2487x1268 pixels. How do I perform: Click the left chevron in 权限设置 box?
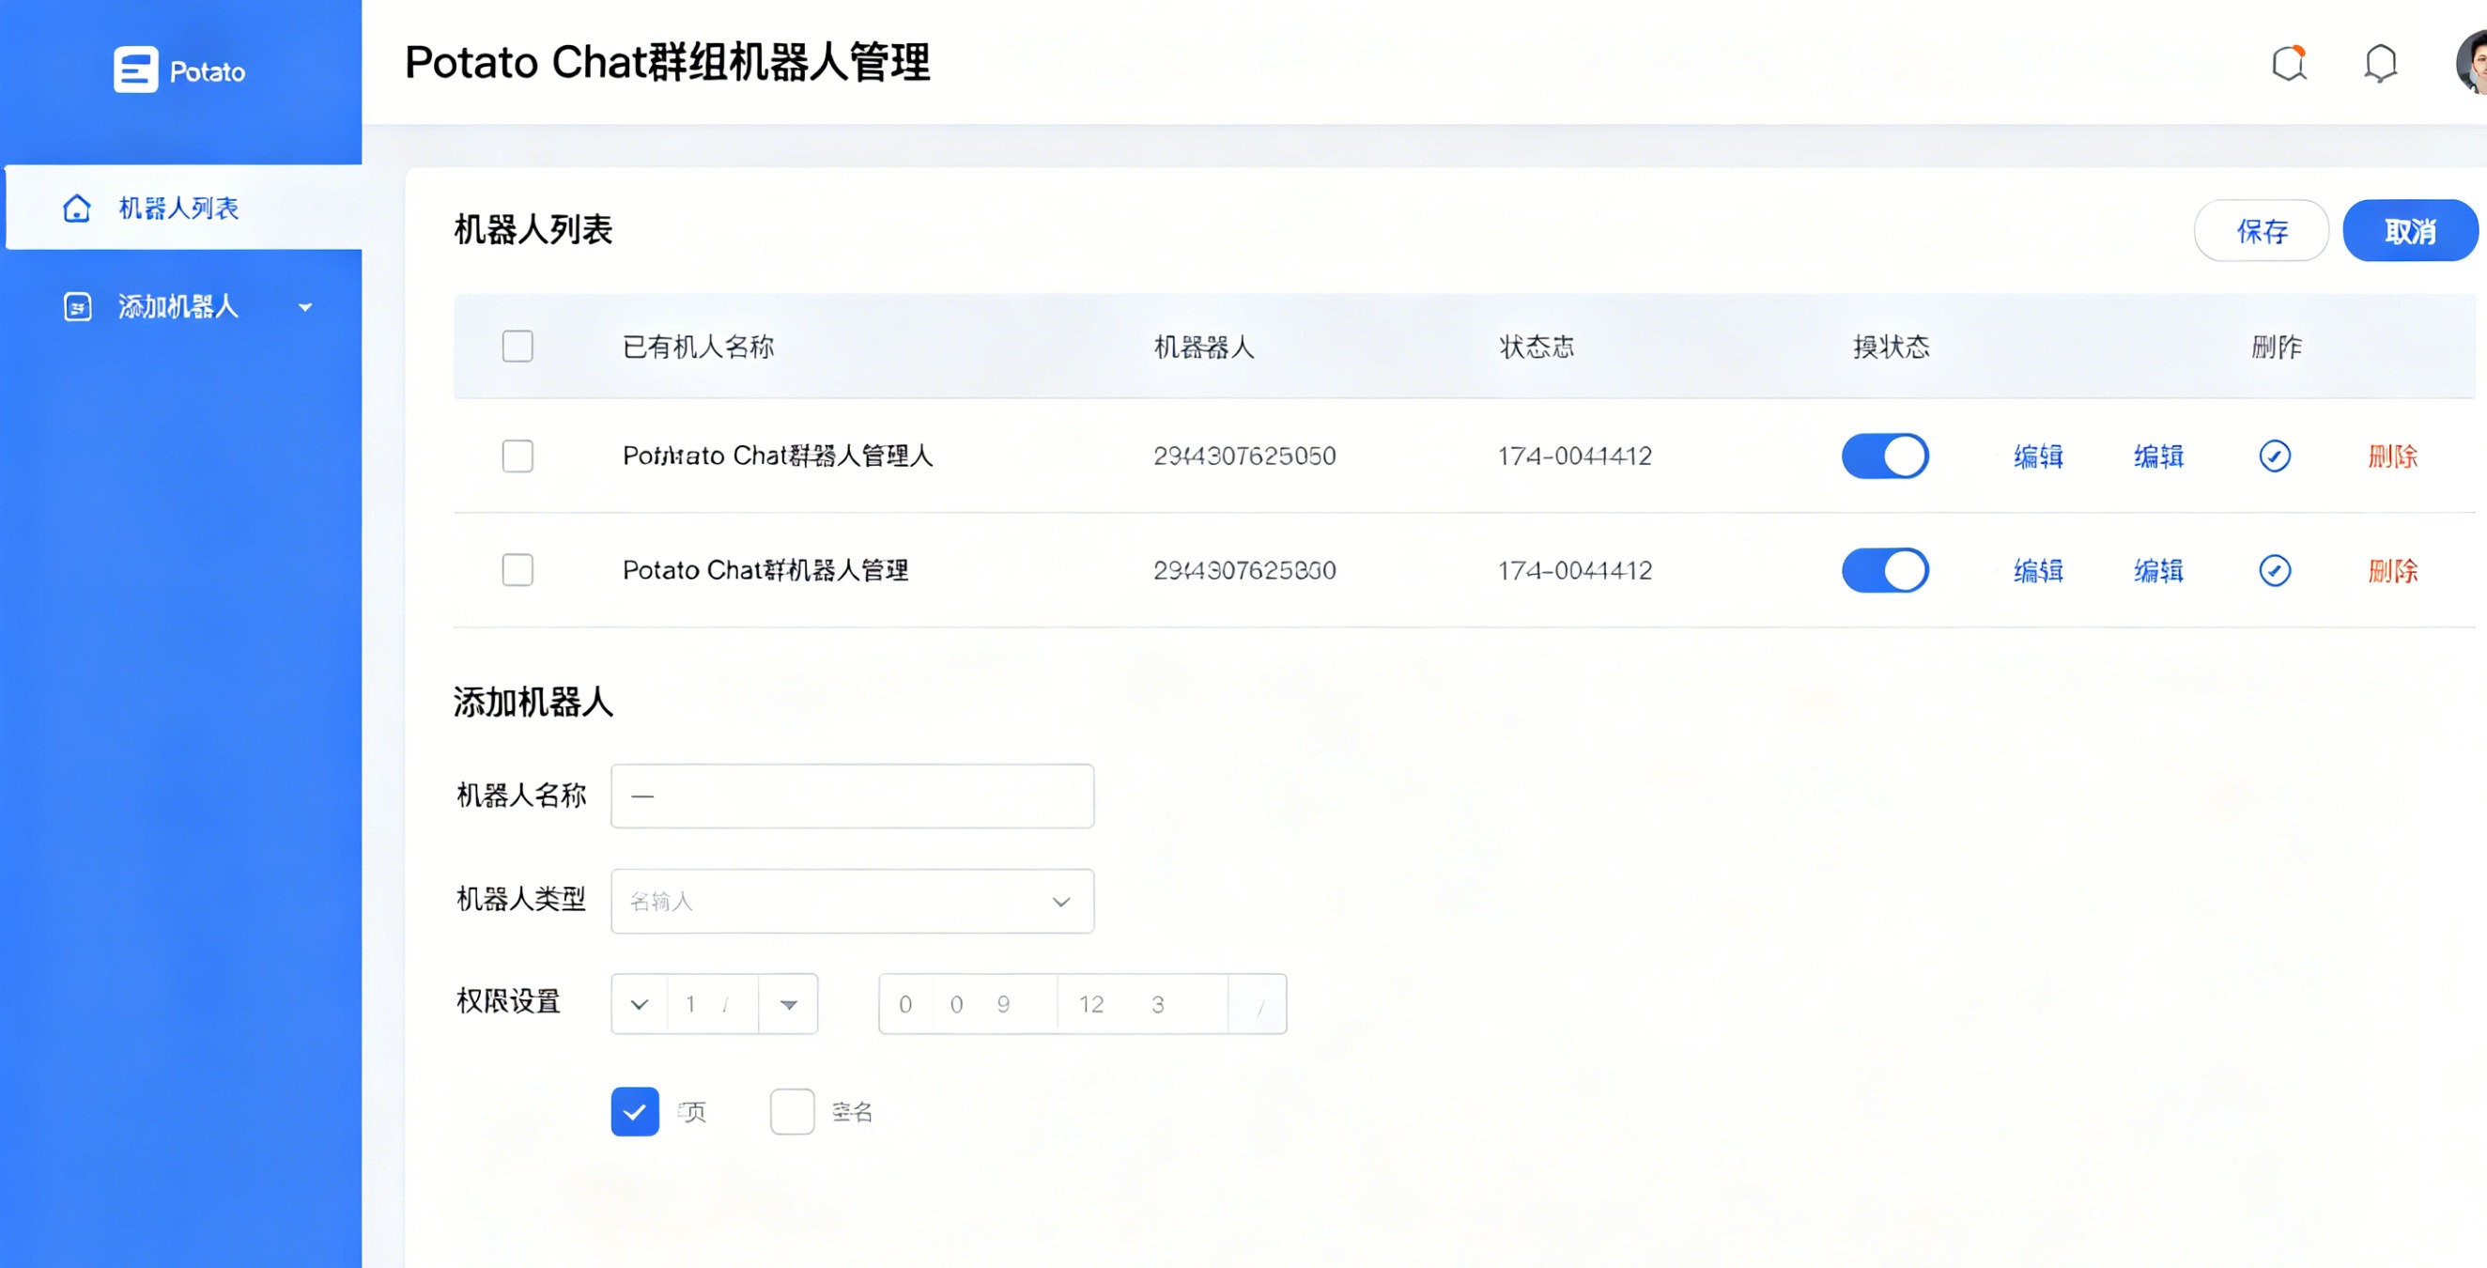tap(640, 1004)
